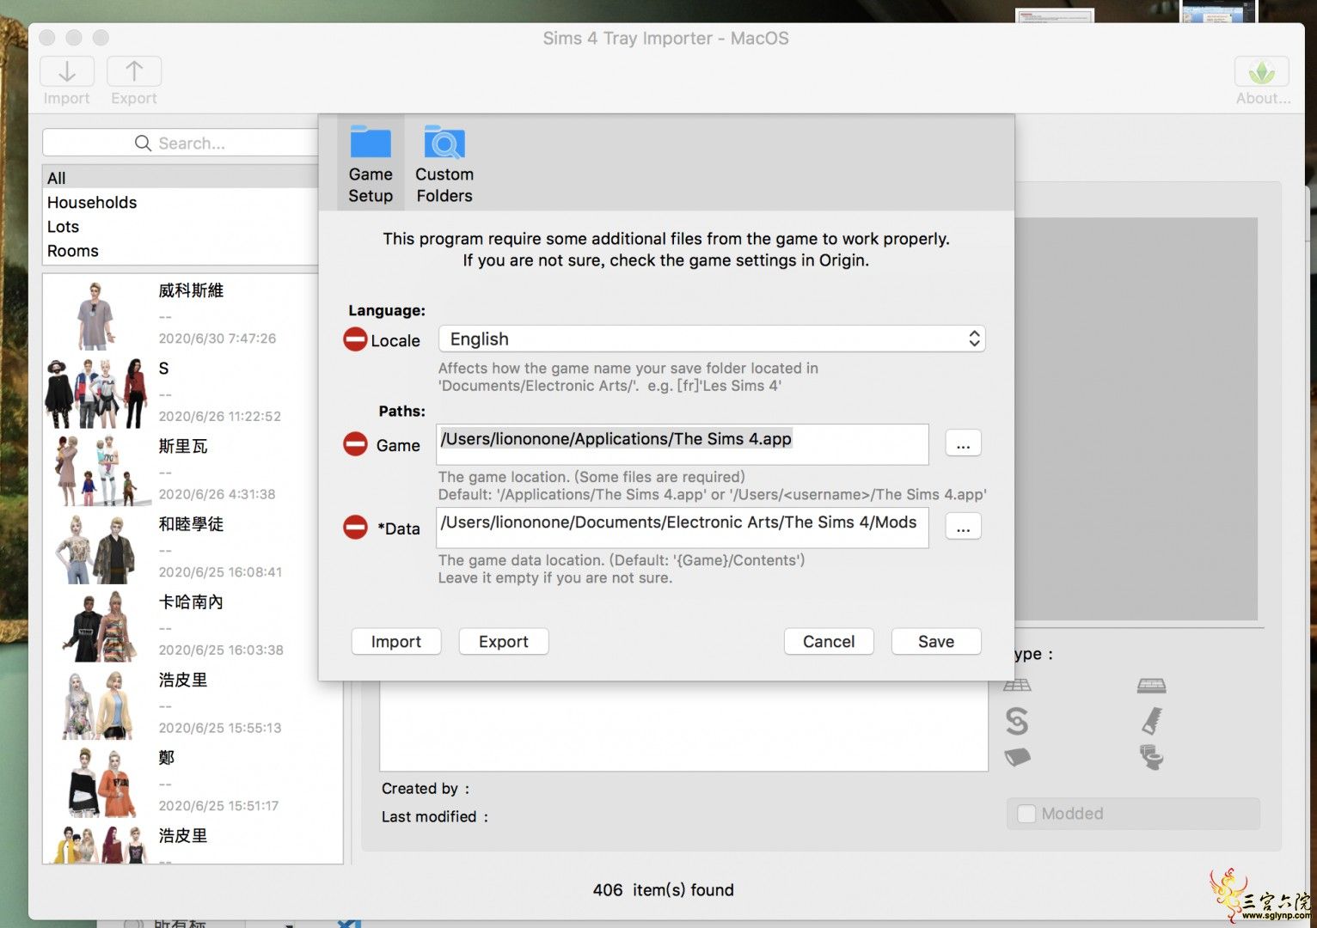The image size is (1317, 928).
Task: Click the floor grid type icon
Action: 1017,685
